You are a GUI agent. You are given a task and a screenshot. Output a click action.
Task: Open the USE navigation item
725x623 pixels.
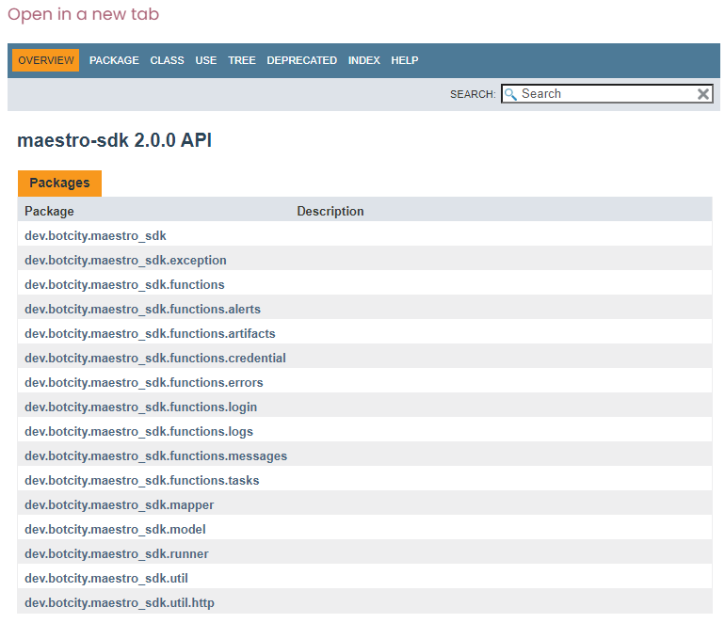pos(206,60)
